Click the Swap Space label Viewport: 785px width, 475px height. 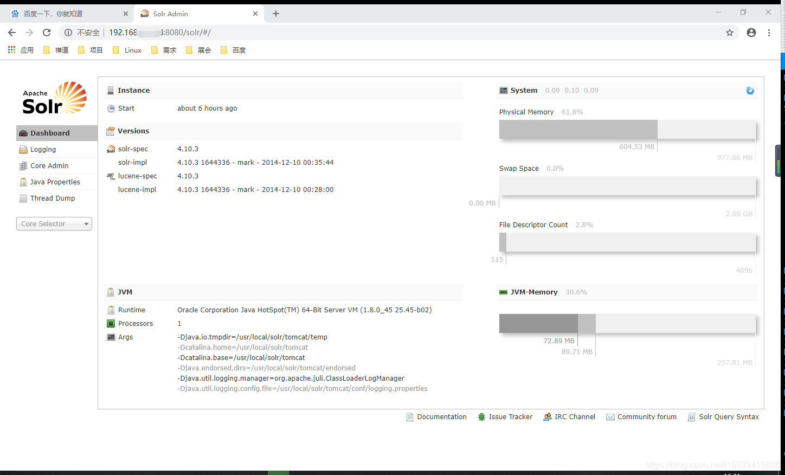[519, 169]
